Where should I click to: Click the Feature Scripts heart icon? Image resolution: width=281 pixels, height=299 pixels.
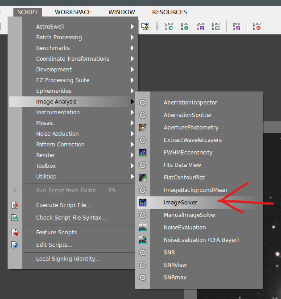click(15, 233)
